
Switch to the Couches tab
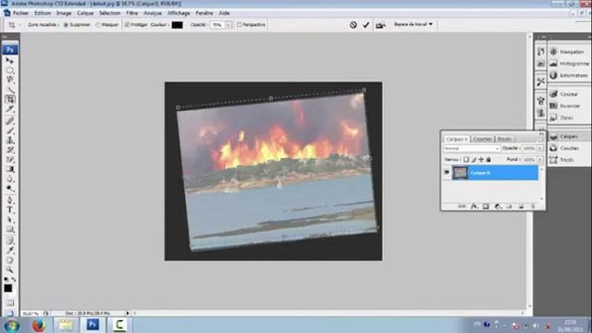tap(483, 139)
